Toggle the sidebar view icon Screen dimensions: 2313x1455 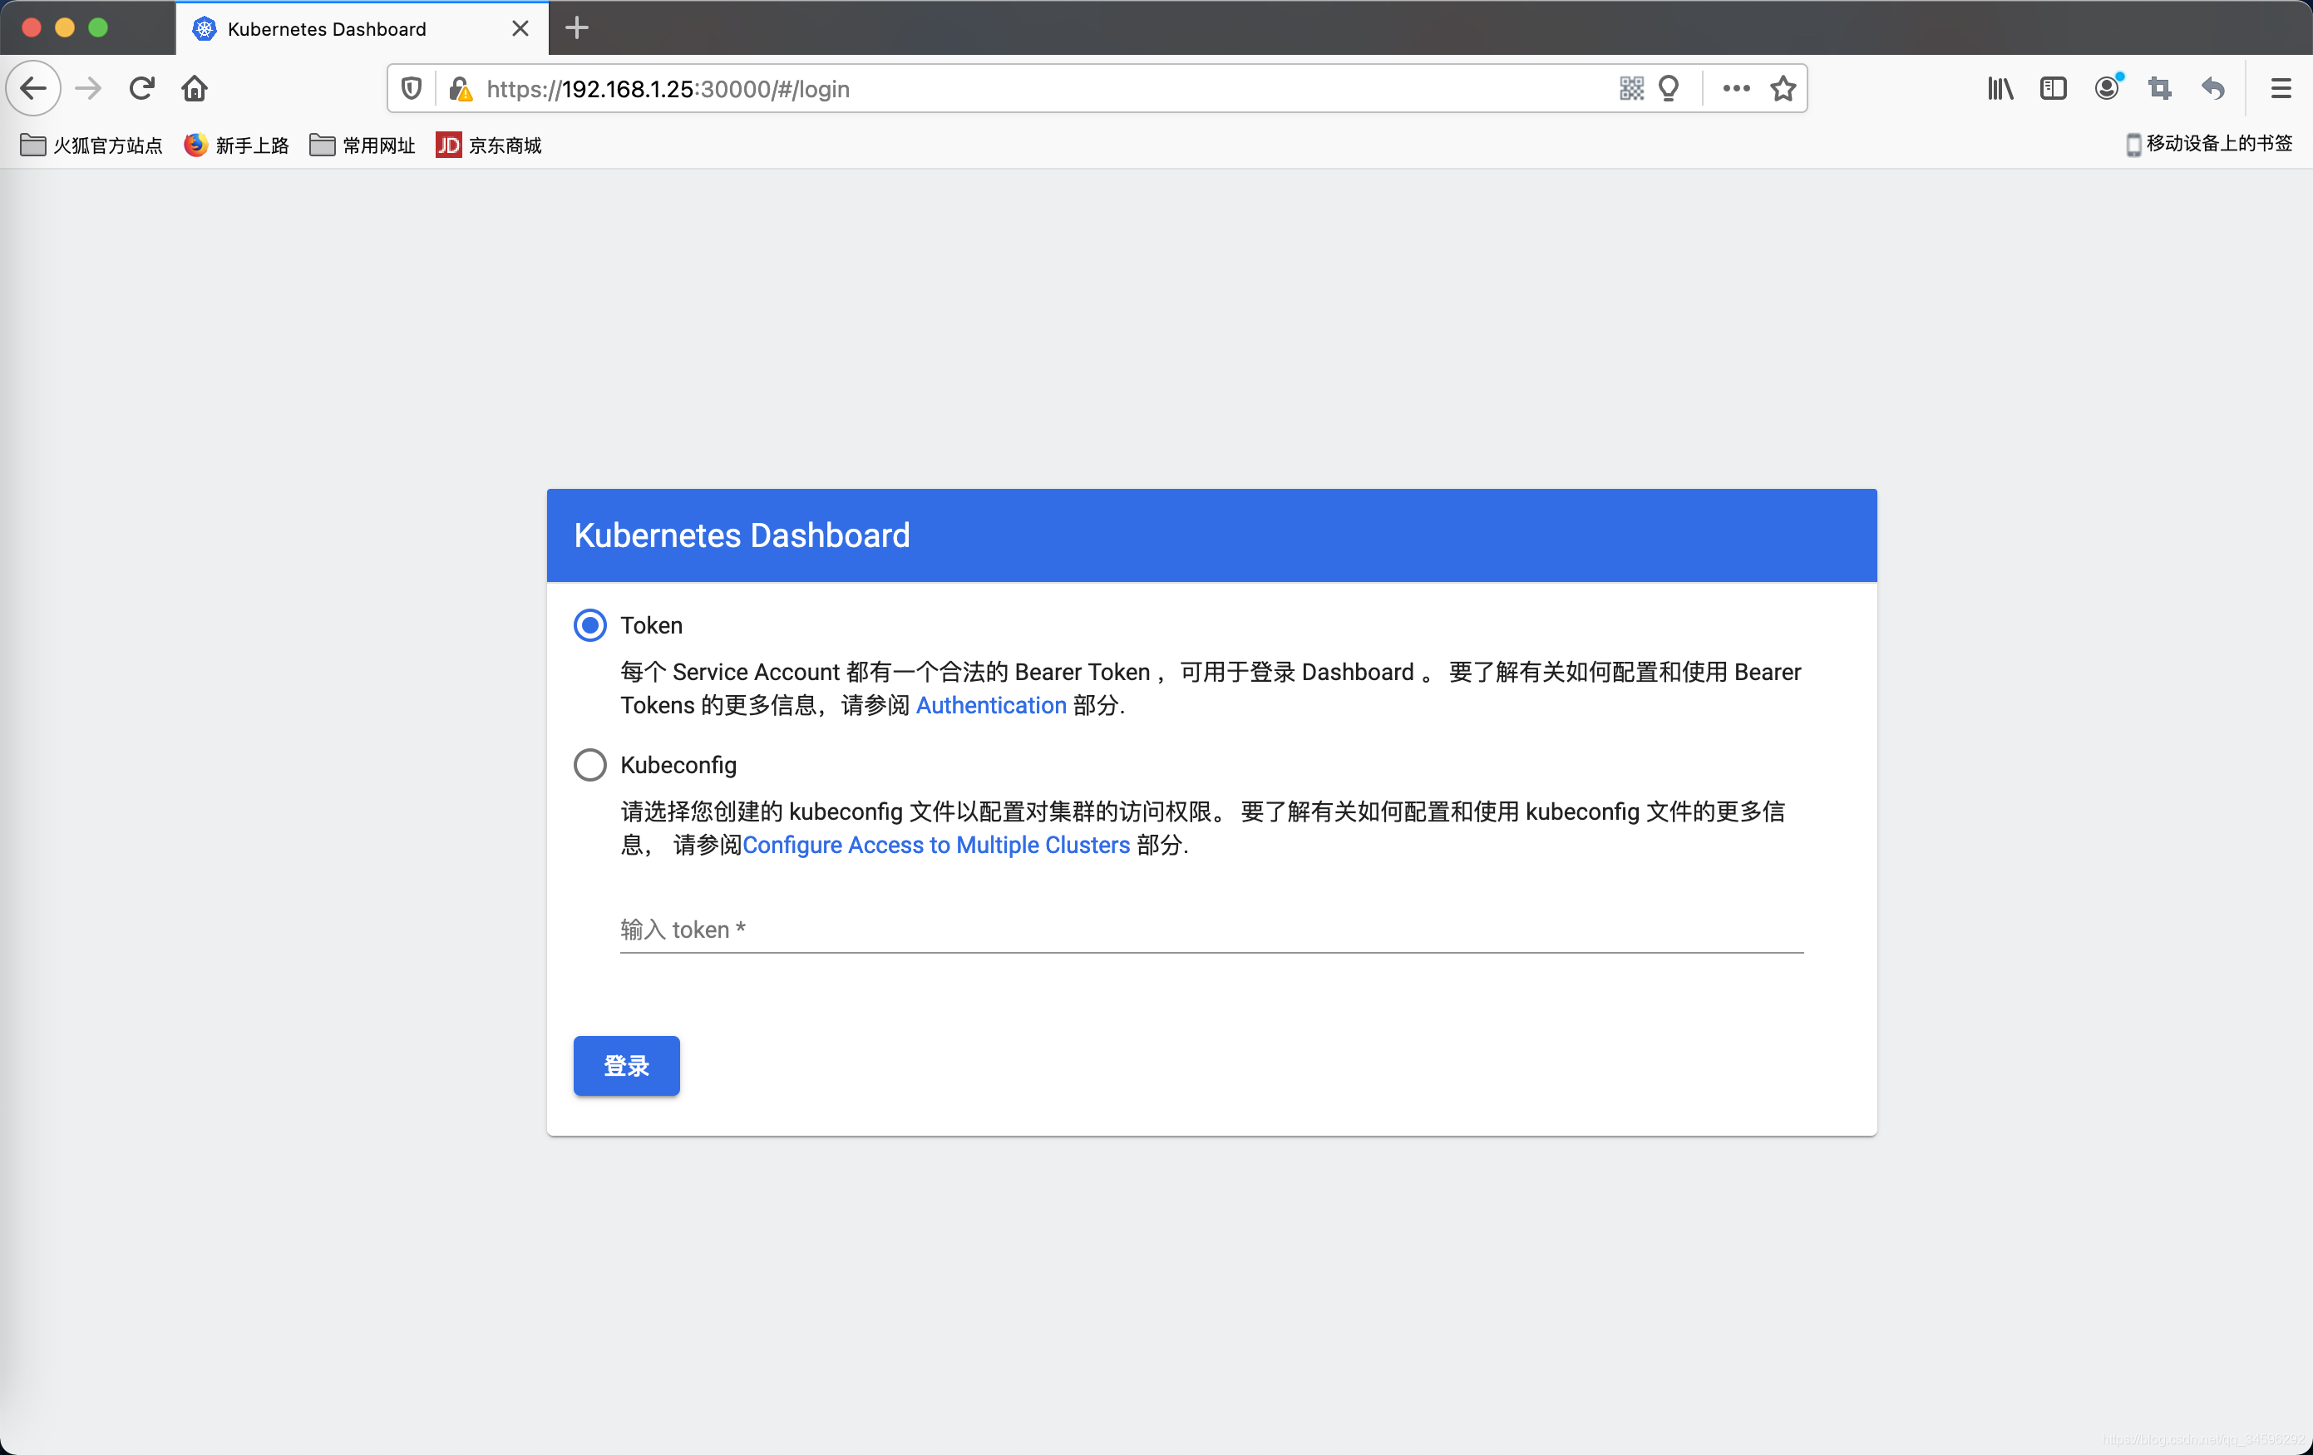(2053, 88)
